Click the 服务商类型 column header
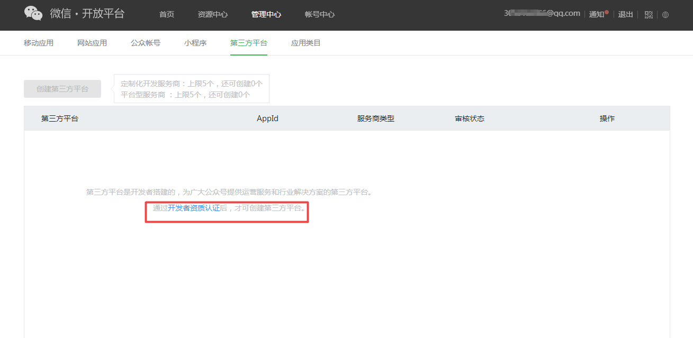This screenshot has width=693, height=338. pyautogui.click(x=376, y=118)
